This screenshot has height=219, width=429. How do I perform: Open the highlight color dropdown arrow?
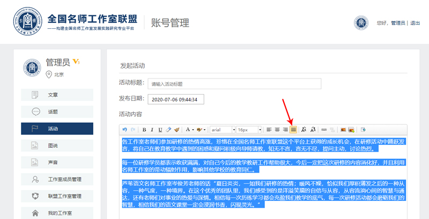click(x=205, y=130)
